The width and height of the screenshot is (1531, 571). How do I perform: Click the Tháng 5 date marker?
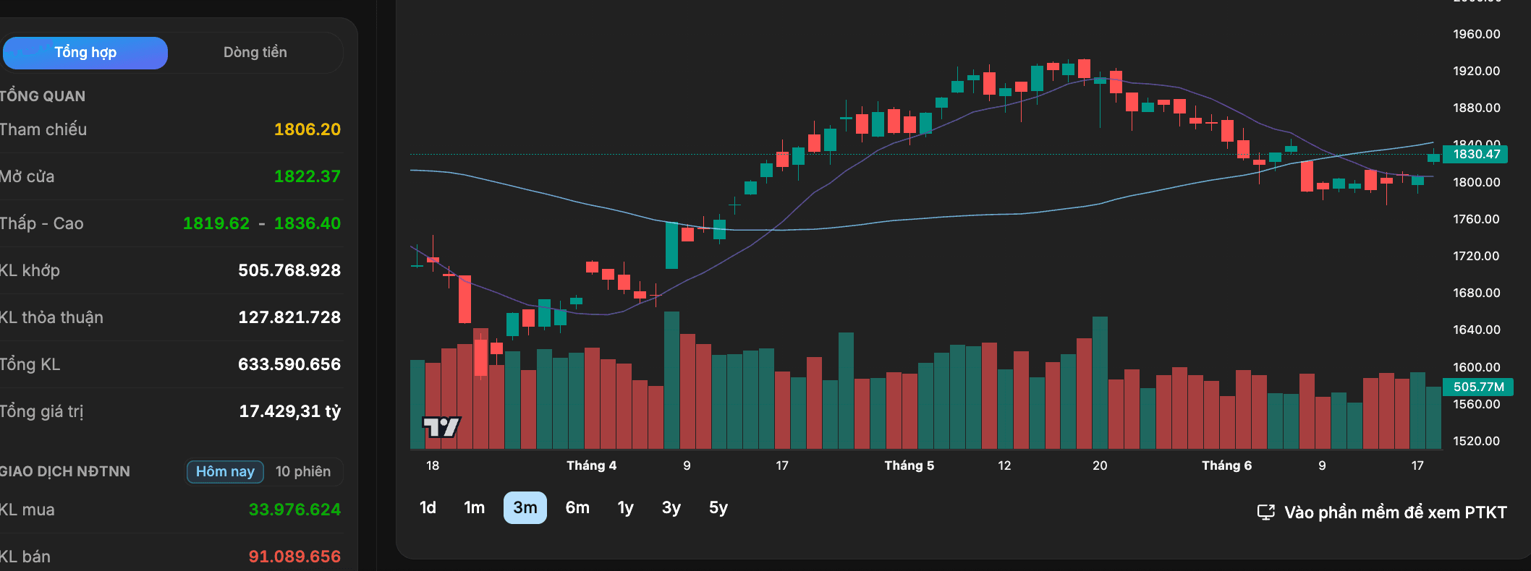coord(909,465)
